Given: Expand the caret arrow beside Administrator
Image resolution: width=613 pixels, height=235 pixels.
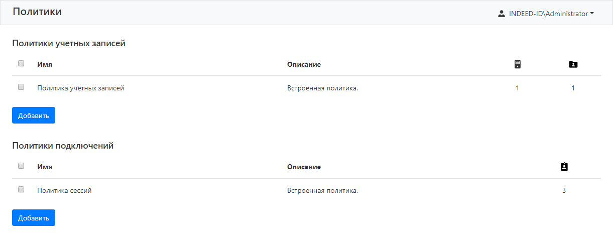Looking at the screenshot, I should pos(592,14).
